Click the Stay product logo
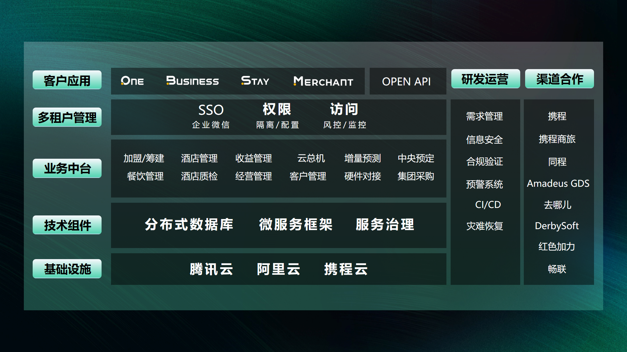627x352 pixels. [x=255, y=81]
